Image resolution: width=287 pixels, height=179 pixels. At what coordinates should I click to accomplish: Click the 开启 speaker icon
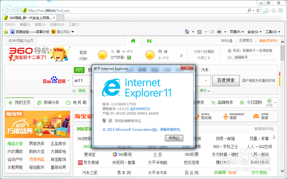click(269, 101)
